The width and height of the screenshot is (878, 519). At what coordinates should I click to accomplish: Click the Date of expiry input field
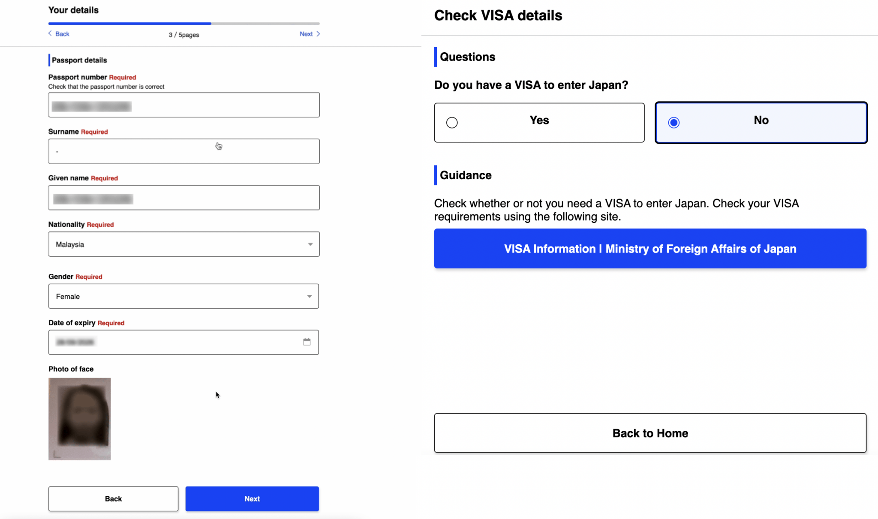(171, 342)
